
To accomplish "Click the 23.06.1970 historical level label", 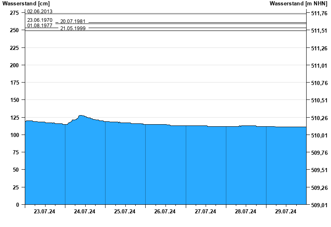I will [40, 20].
